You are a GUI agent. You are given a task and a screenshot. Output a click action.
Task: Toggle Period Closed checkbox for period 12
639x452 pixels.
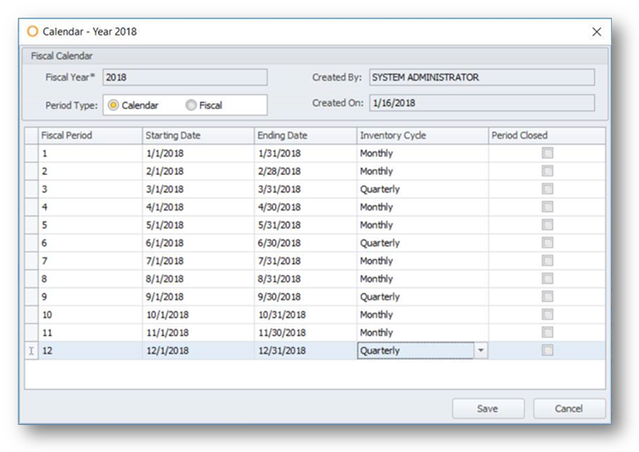point(548,351)
